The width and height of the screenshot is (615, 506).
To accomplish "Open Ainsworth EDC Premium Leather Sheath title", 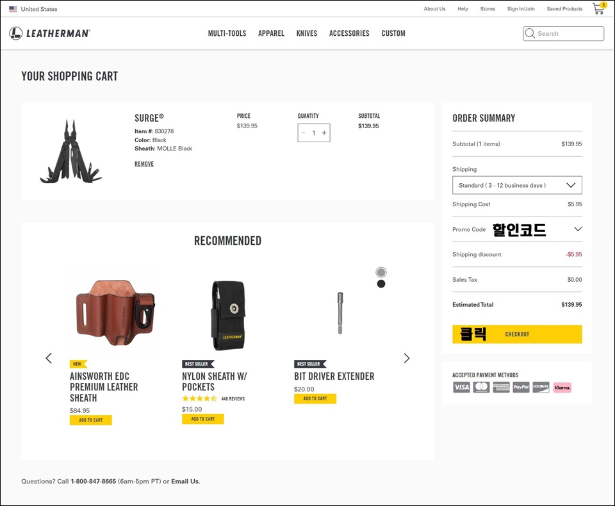I will pos(104,387).
